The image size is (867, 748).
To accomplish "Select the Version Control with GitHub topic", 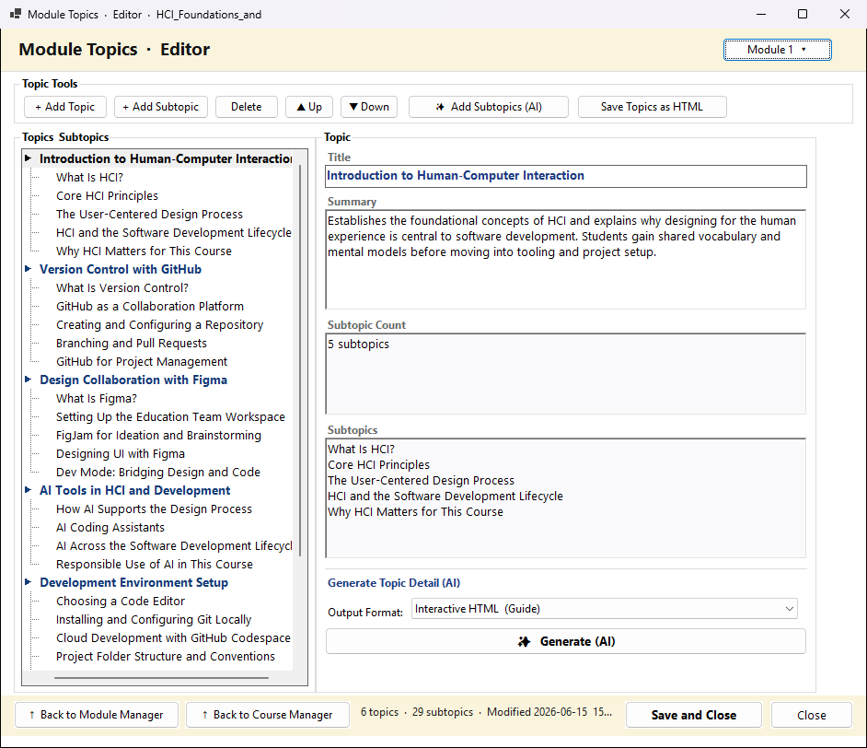I will 121,269.
